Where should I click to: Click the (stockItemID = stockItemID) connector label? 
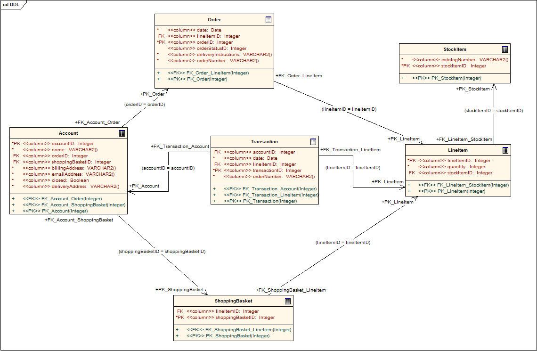pyautogui.click(x=493, y=111)
